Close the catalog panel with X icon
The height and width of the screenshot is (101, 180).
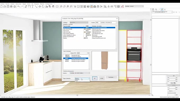165,9
